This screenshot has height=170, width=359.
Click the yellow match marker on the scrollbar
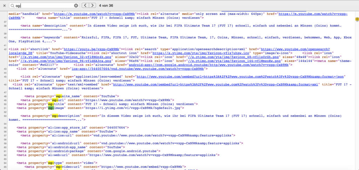357,20
